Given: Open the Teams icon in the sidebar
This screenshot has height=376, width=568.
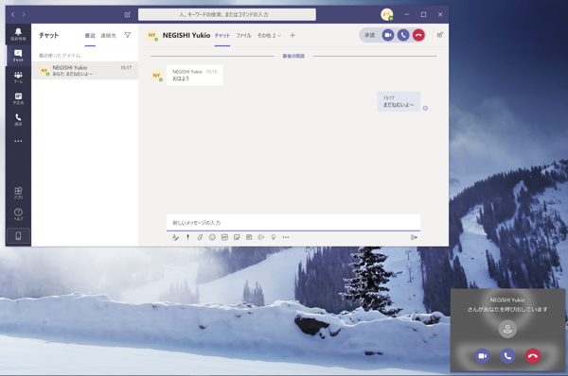Looking at the screenshot, I should [x=18, y=77].
